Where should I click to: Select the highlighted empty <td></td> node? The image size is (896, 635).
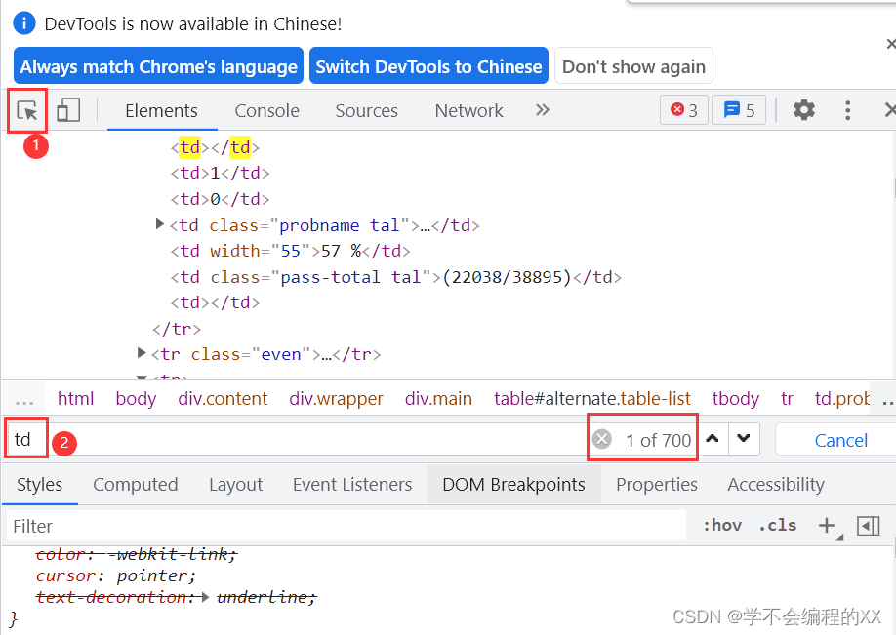click(x=215, y=147)
